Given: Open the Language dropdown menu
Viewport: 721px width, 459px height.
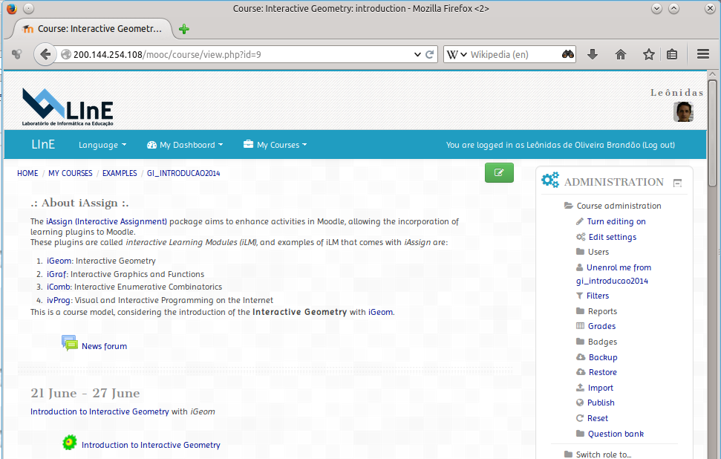Looking at the screenshot, I should (x=102, y=145).
